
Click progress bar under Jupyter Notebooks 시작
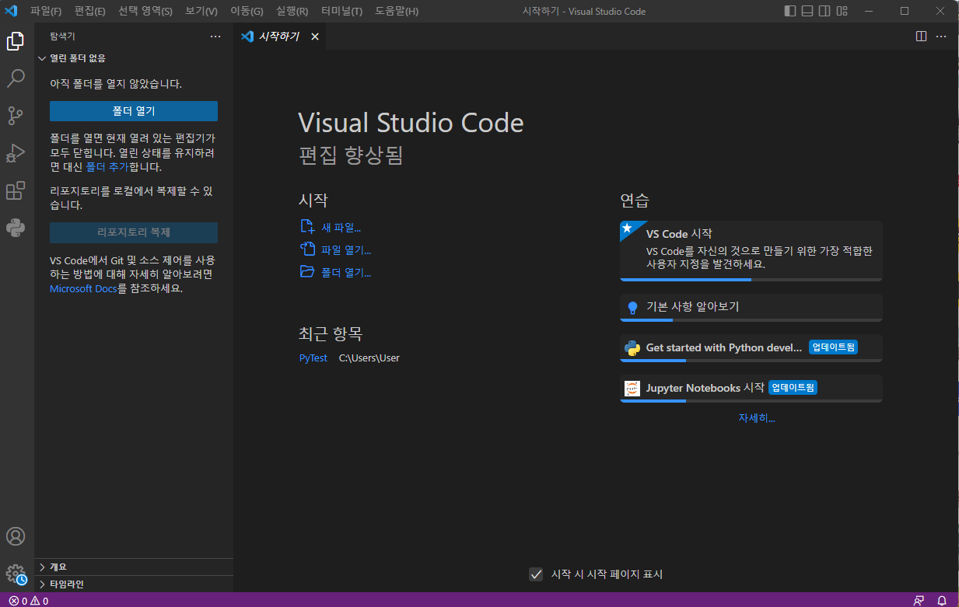(751, 400)
